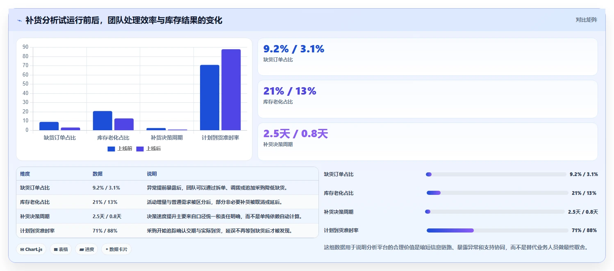Click the description starting 活动增量与普通需求
This screenshot has width=614, height=271.
point(214,202)
